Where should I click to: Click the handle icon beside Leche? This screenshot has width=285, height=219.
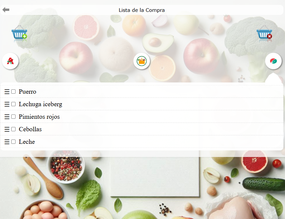(x=7, y=141)
